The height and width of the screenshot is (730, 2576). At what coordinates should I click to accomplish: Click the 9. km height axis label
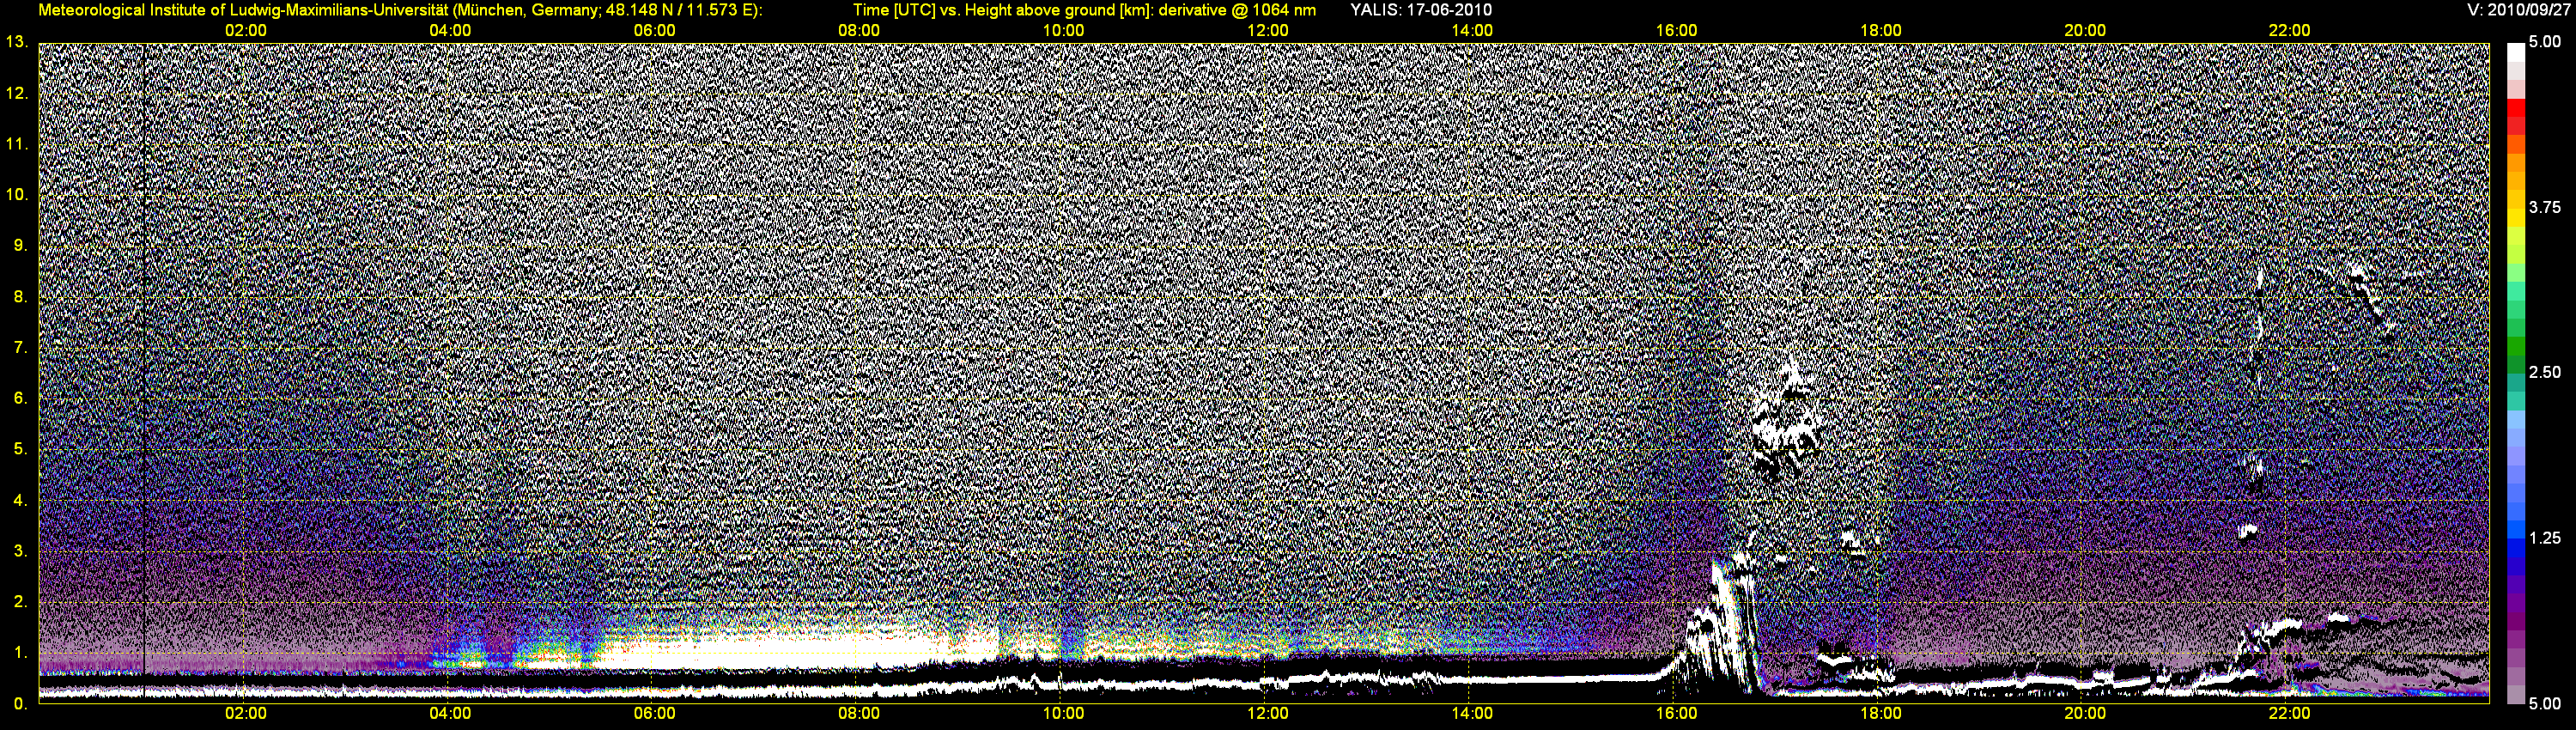click(x=20, y=246)
